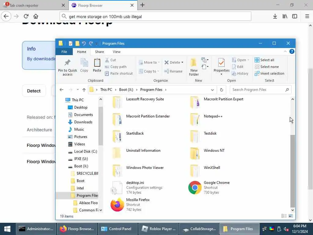Click Explorer back navigation arrow
Viewport: 313px width, 235px height.
coord(61,90)
